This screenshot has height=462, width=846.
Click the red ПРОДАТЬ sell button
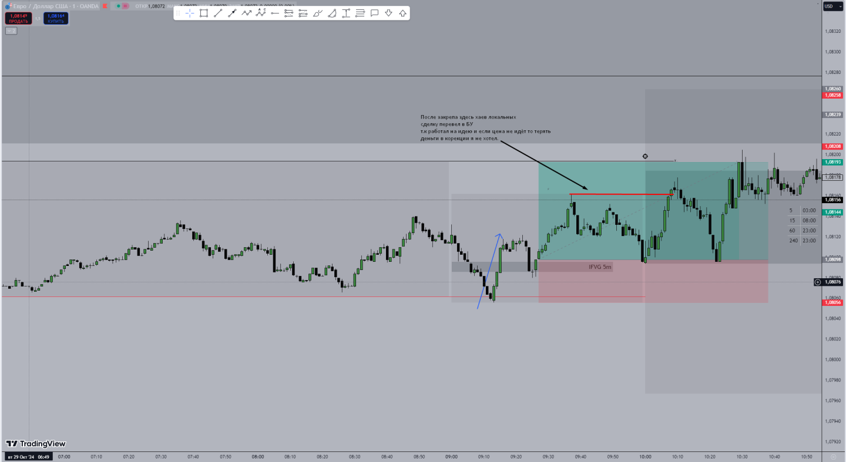[18, 19]
